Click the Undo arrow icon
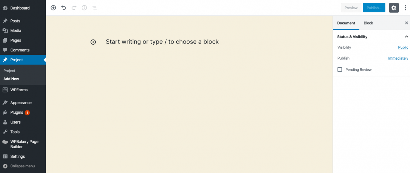This screenshot has width=410, height=173. (x=64, y=7)
